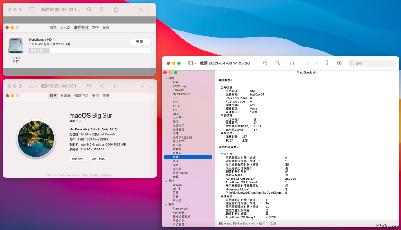Viewport: 401px width, 230px height.
Task: Click the 管理... button
Action: pos(141,42)
